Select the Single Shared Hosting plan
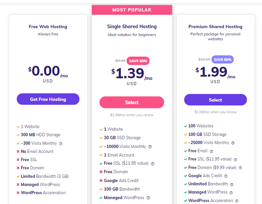 point(132,102)
